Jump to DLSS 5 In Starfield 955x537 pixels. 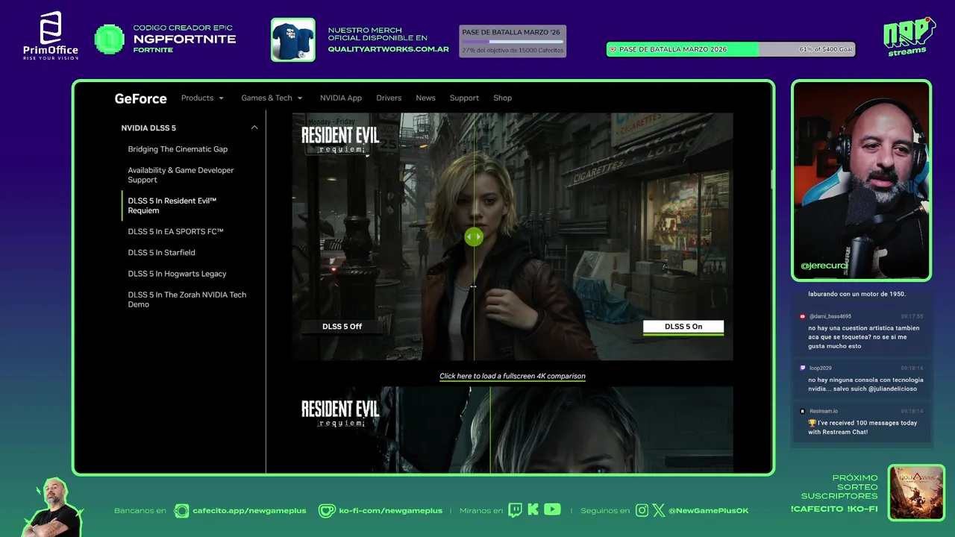[x=161, y=253]
